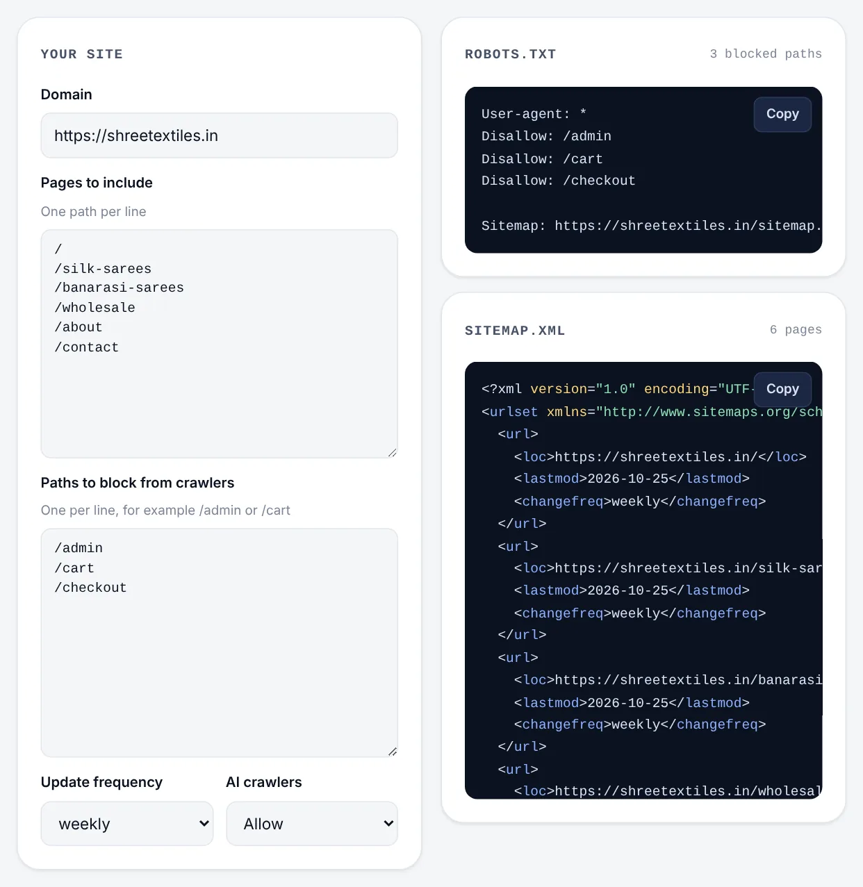The height and width of the screenshot is (887, 863).
Task: Click the Domain input field
Action: (219, 135)
